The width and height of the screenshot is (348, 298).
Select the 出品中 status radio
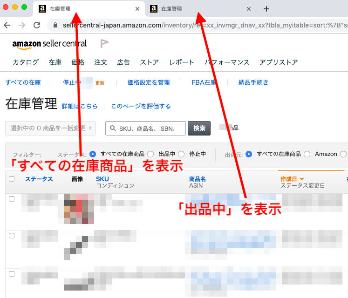[x=150, y=154]
